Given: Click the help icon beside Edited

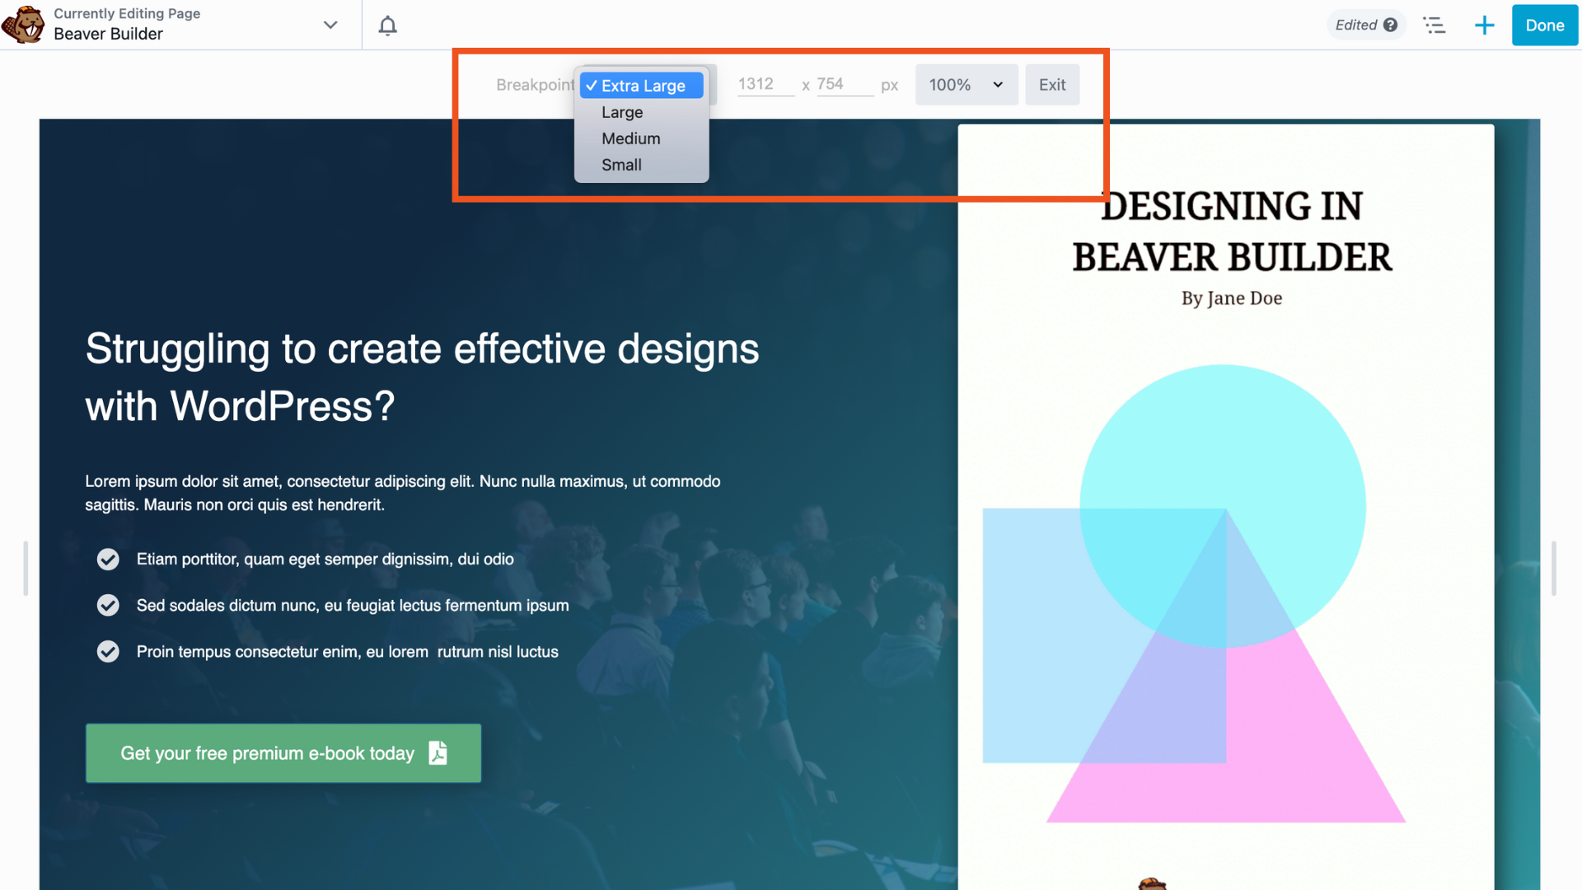Looking at the screenshot, I should [1391, 25].
